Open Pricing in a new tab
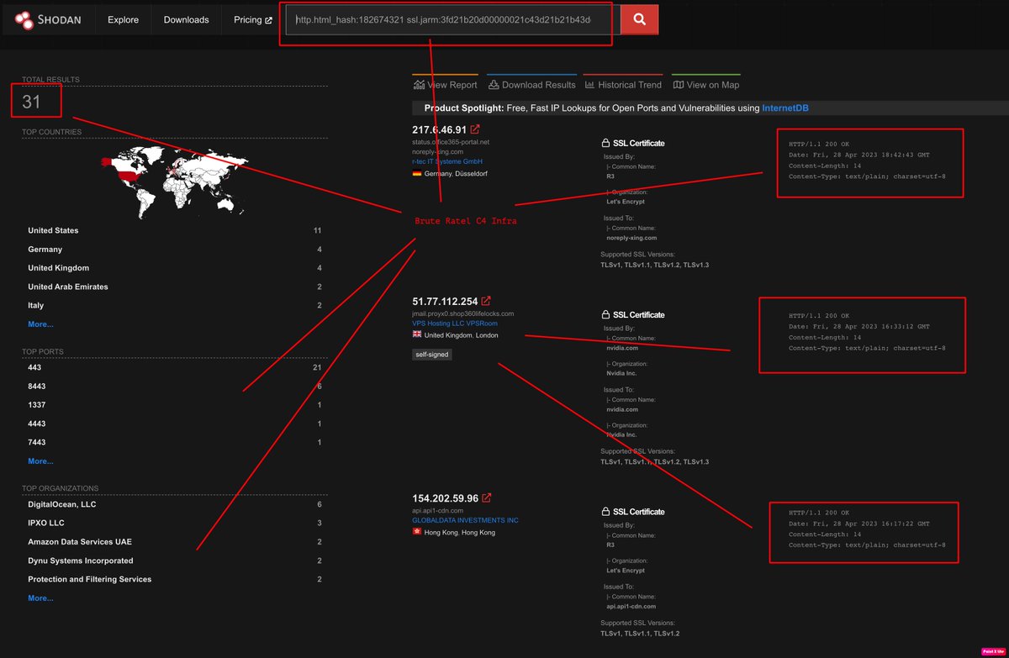This screenshot has height=658, width=1009. pos(251,19)
